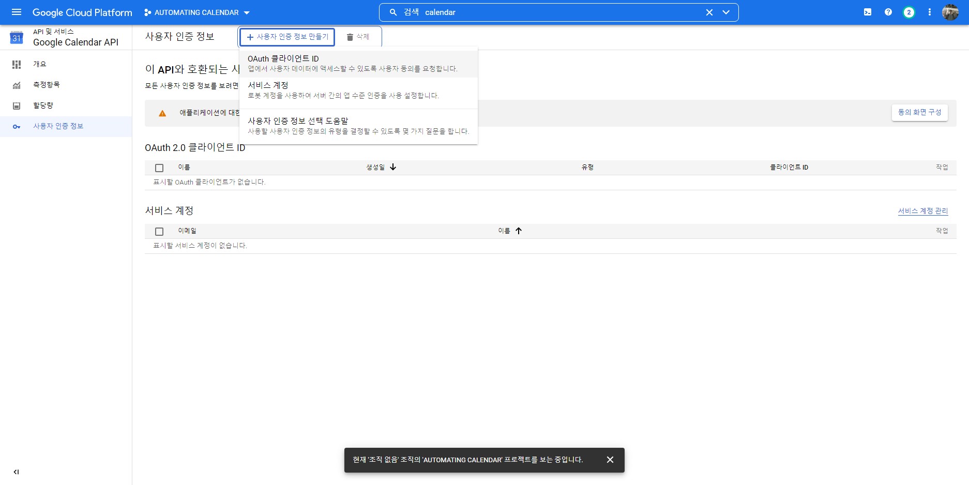Viewport: 969px width, 485px height.
Task: Sort service accounts by 이름 column
Action: [x=510, y=231]
